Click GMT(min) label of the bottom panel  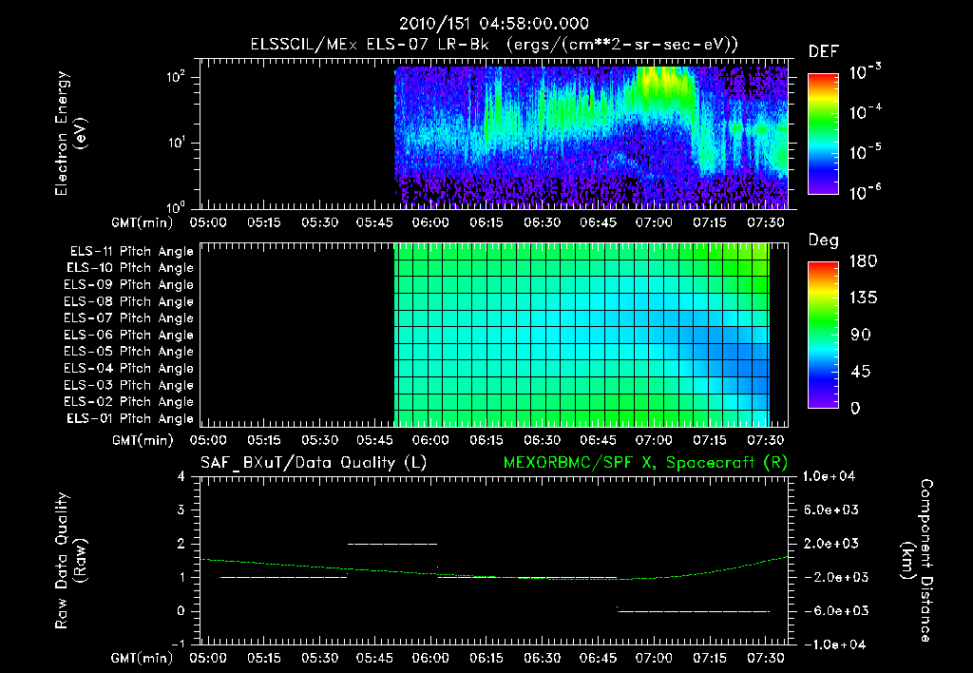pyautogui.click(x=143, y=658)
